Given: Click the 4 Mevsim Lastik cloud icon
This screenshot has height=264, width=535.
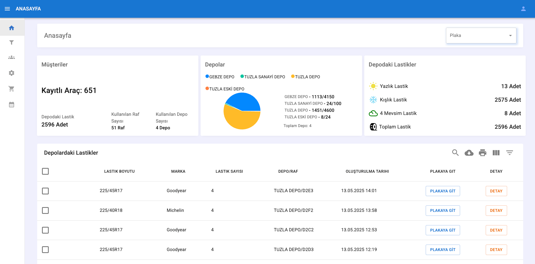Looking at the screenshot, I should click(x=373, y=113).
